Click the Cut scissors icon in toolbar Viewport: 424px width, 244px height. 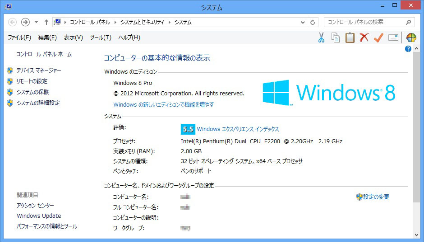coord(321,38)
